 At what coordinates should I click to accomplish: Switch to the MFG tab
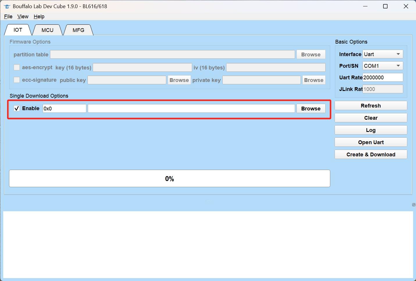pyautogui.click(x=78, y=30)
